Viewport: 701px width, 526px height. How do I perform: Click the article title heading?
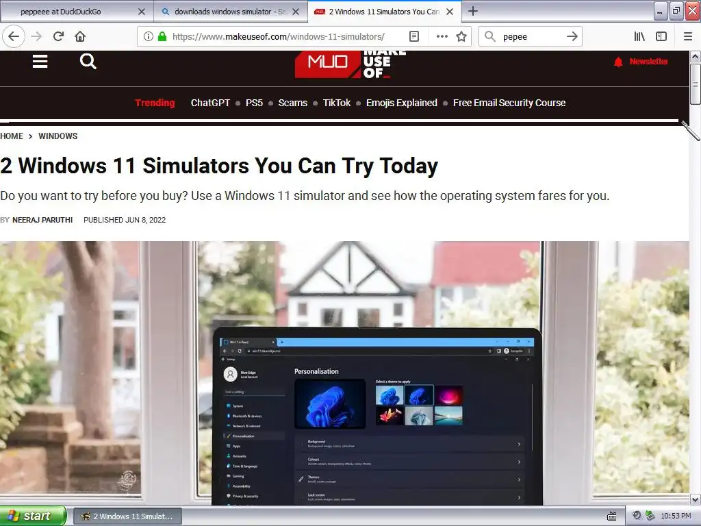219,166
